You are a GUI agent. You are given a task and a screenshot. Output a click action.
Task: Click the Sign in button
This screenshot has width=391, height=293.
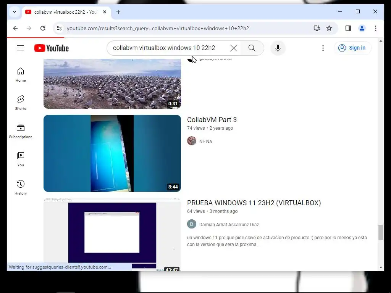[352, 48]
